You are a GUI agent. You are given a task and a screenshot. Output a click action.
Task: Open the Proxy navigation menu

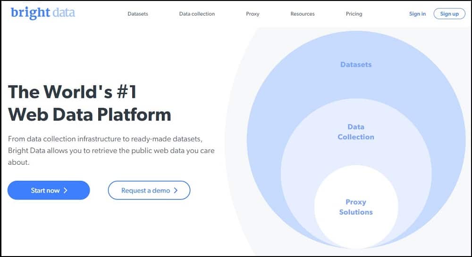click(253, 14)
